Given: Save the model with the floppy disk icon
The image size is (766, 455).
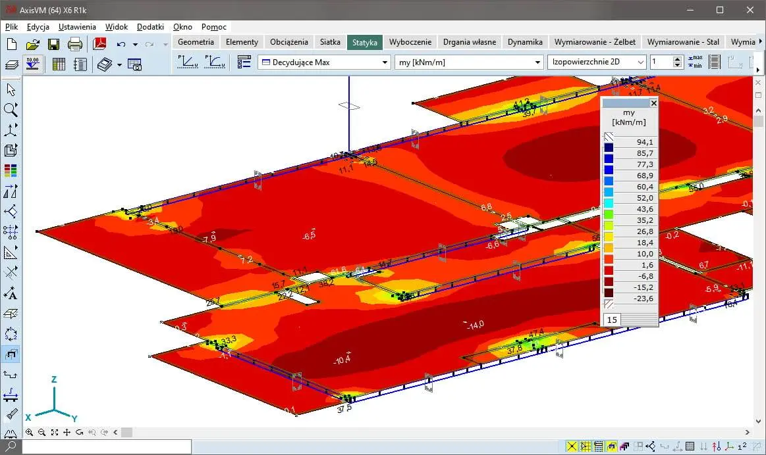Looking at the screenshot, I should point(53,45).
